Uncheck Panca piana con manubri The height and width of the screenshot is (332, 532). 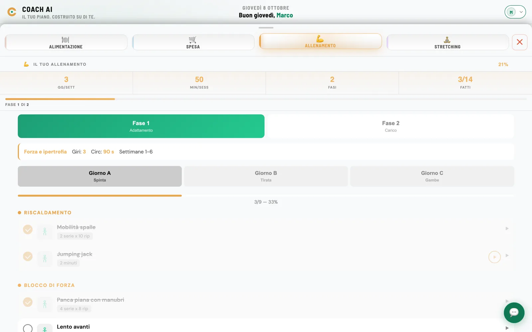tap(28, 302)
